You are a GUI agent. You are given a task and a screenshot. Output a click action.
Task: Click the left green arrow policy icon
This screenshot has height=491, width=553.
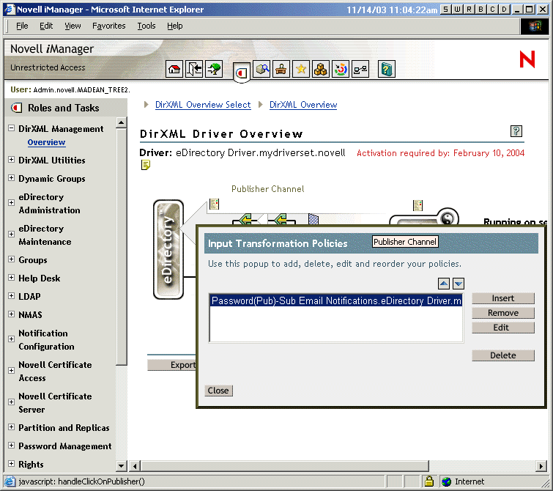click(246, 219)
